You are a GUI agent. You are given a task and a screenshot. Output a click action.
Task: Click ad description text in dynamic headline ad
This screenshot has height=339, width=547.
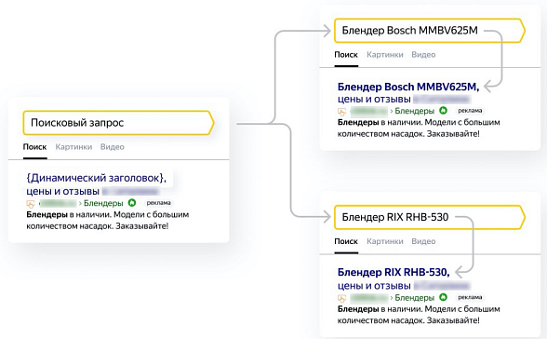[x=108, y=221]
